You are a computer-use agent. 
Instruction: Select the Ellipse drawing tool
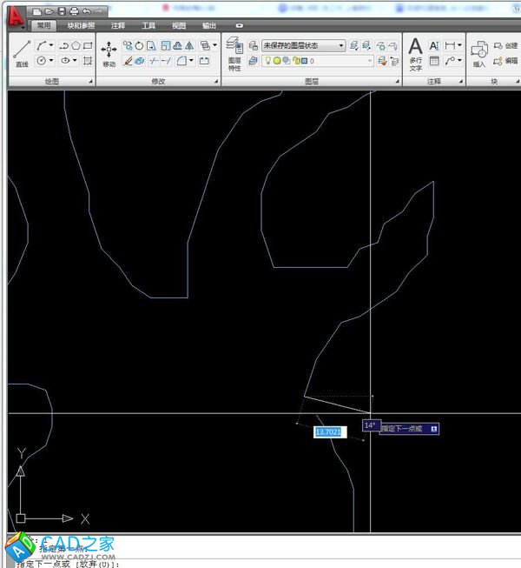[65, 61]
